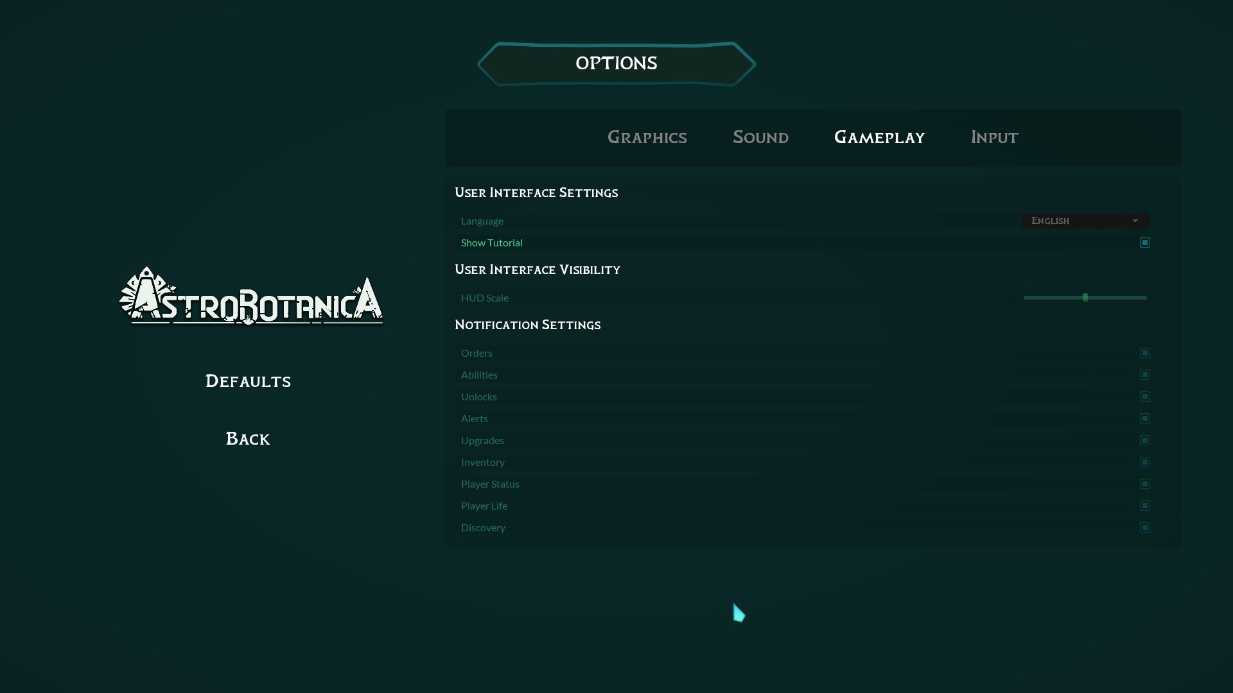Disable Orders notifications checkbox
Image resolution: width=1233 pixels, height=693 pixels.
click(x=1144, y=353)
